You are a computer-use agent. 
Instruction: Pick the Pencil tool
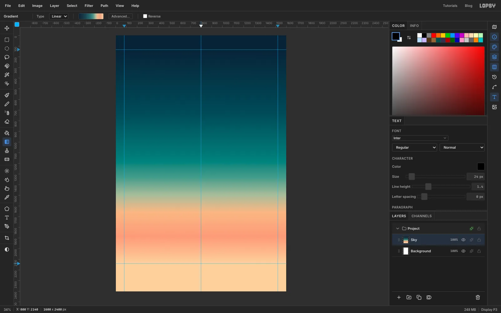pos(7,104)
